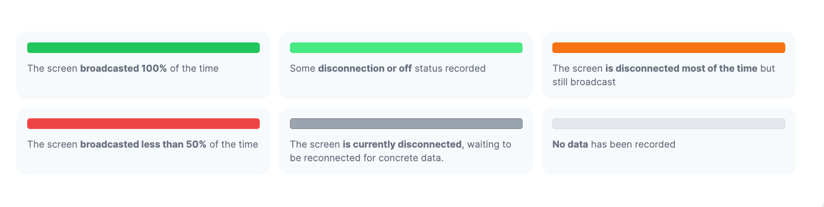Click 'of the time' after less than 50%
The width and height of the screenshot is (824, 207).
click(234, 144)
